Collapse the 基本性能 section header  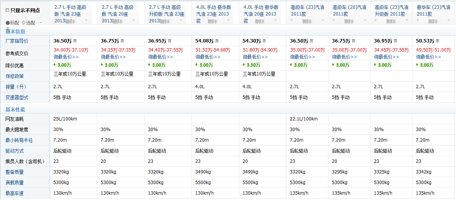point(15,109)
